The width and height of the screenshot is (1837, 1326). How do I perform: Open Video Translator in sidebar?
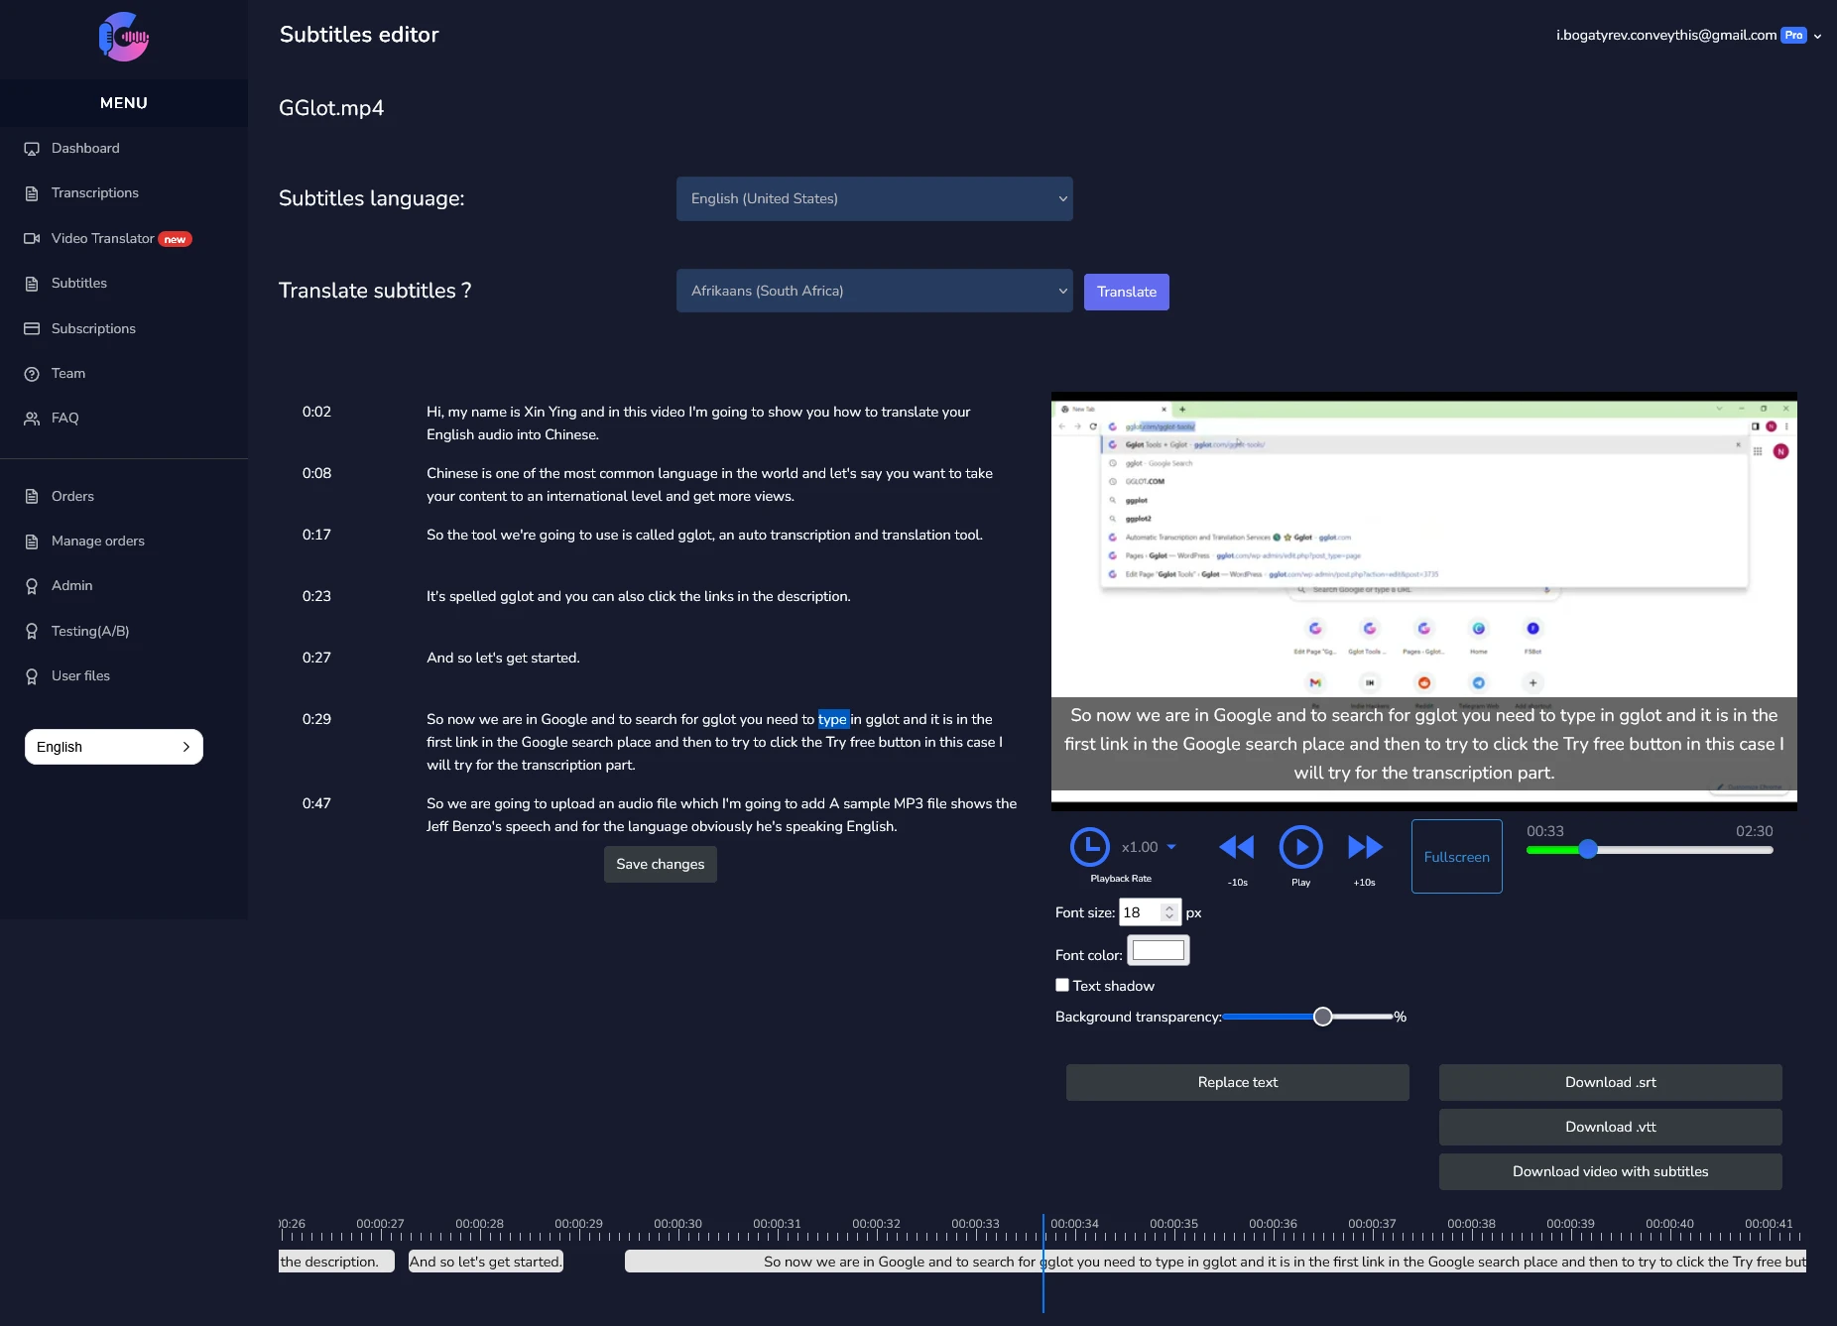103,238
